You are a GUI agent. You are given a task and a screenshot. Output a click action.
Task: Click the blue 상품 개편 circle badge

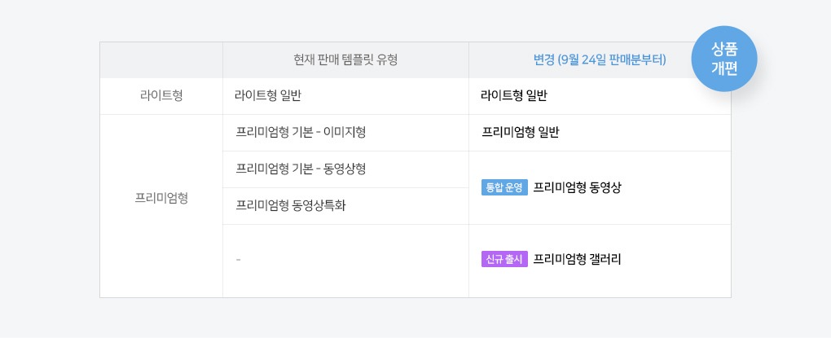724,59
